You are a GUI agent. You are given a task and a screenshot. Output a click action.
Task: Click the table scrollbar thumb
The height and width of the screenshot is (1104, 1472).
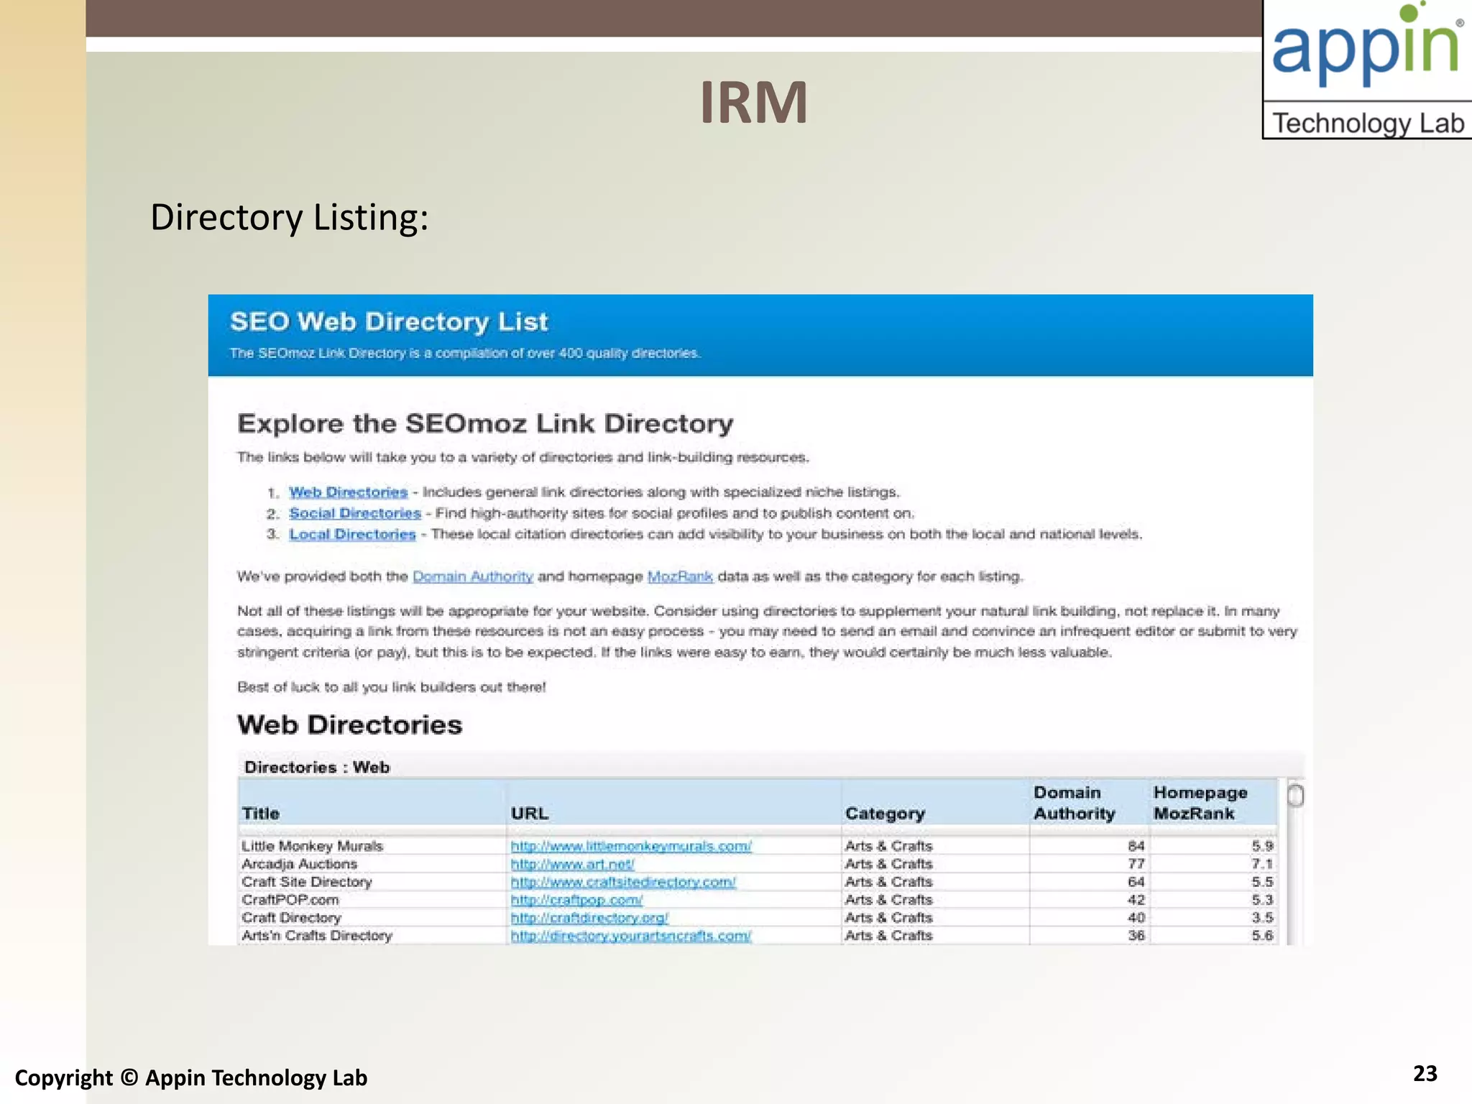tap(1295, 795)
